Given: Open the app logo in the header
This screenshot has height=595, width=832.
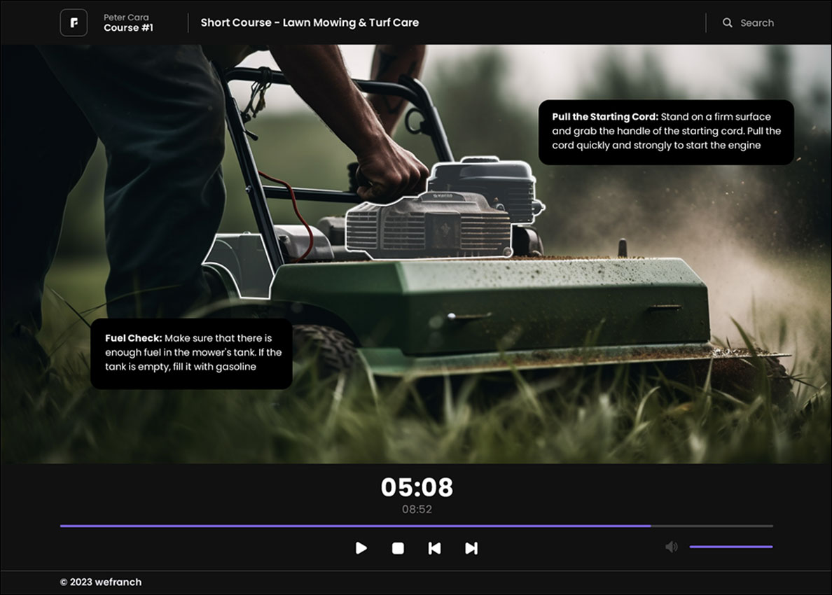Looking at the screenshot, I should pyautogui.click(x=74, y=22).
